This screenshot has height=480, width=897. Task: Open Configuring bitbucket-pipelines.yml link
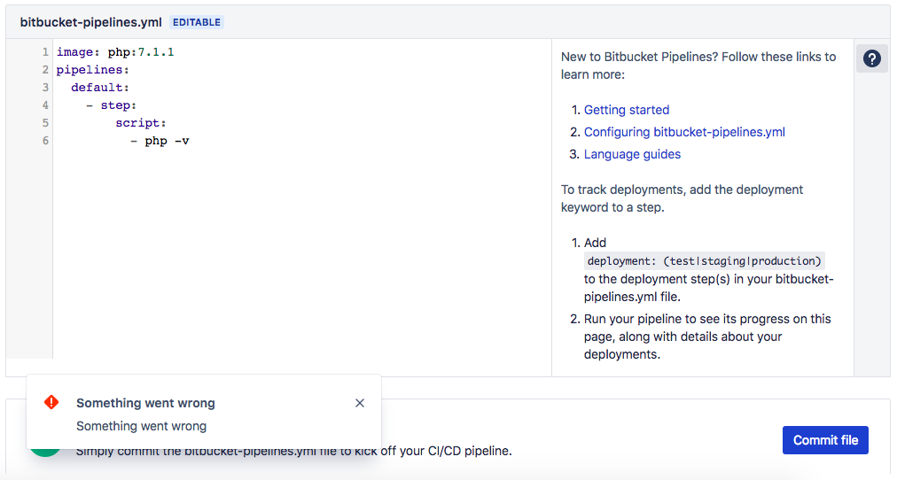click(684, 132)
